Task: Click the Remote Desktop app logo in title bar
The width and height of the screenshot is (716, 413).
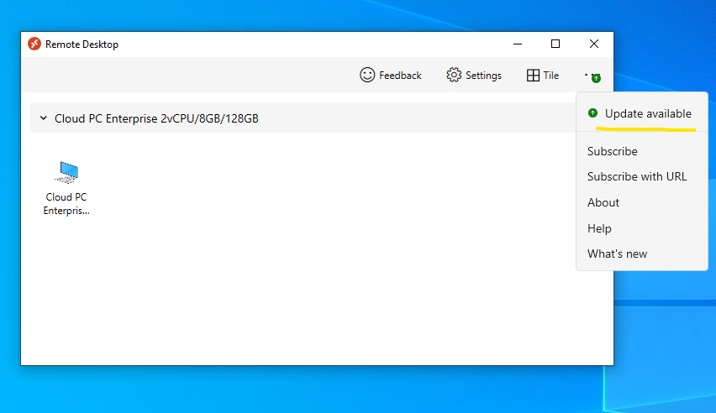Action: click(x=34, y=44)
